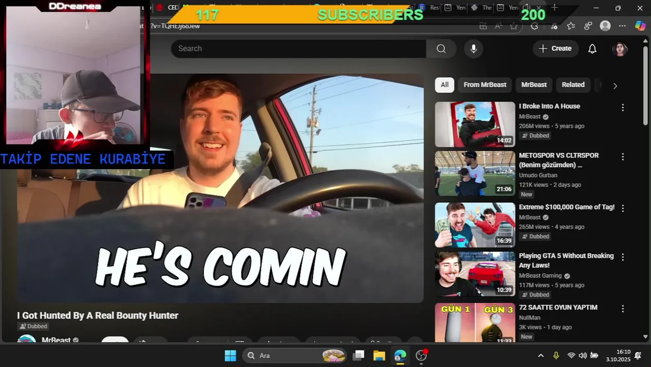Open a new browser tab
Image resolution: width=651 pixels, height=367 pixels.
[x=555, y=8]
